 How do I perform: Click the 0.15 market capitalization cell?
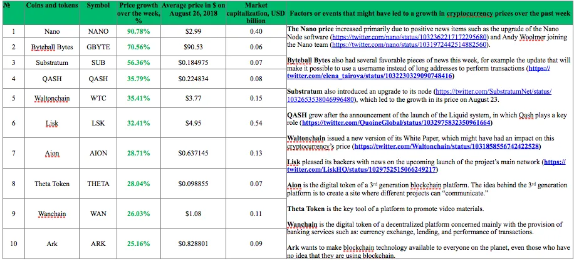[x=256, y=98]
